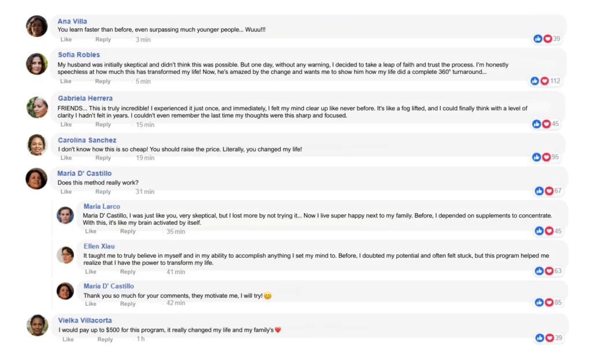The image size is (592, 356).
Task: Open the Maria Larco name link
Action: click(x=102, y=206)
